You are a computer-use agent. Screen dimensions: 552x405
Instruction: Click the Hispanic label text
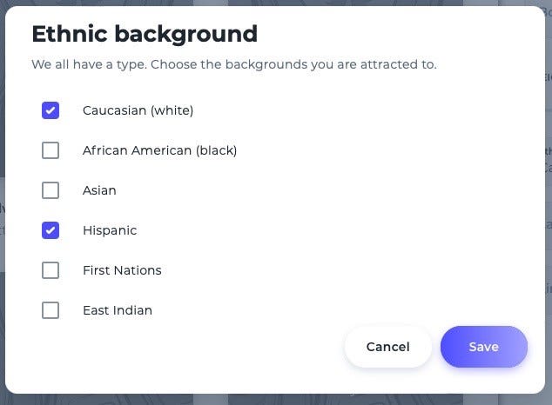110,230
